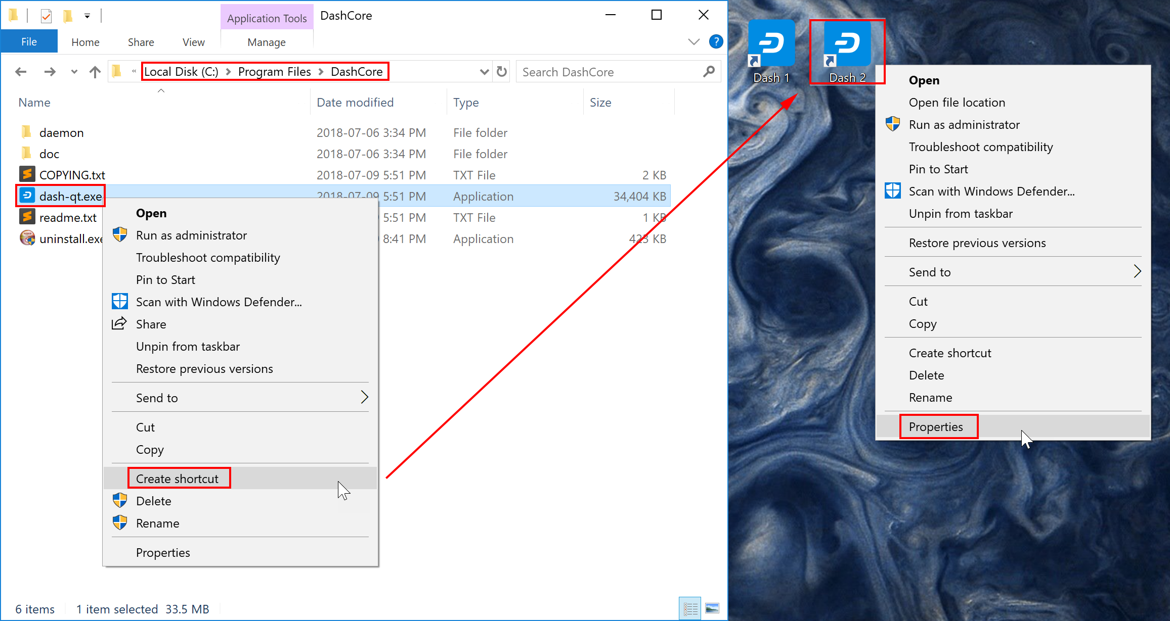Open the View ribbon tab
The width and height of the screenshot is (1170, 621).
[x=193, y=42]
